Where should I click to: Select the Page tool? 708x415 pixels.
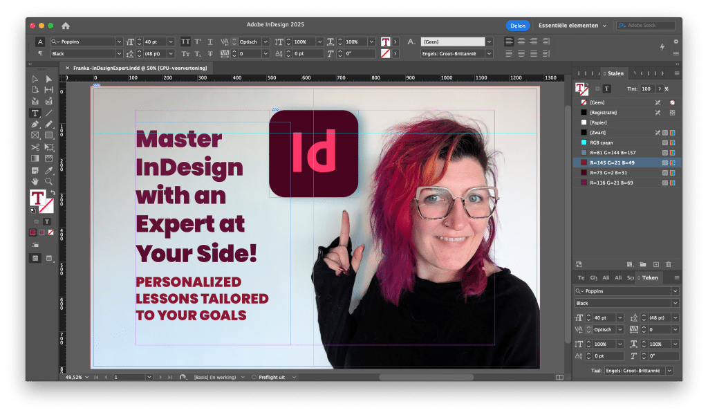[35, 90]
